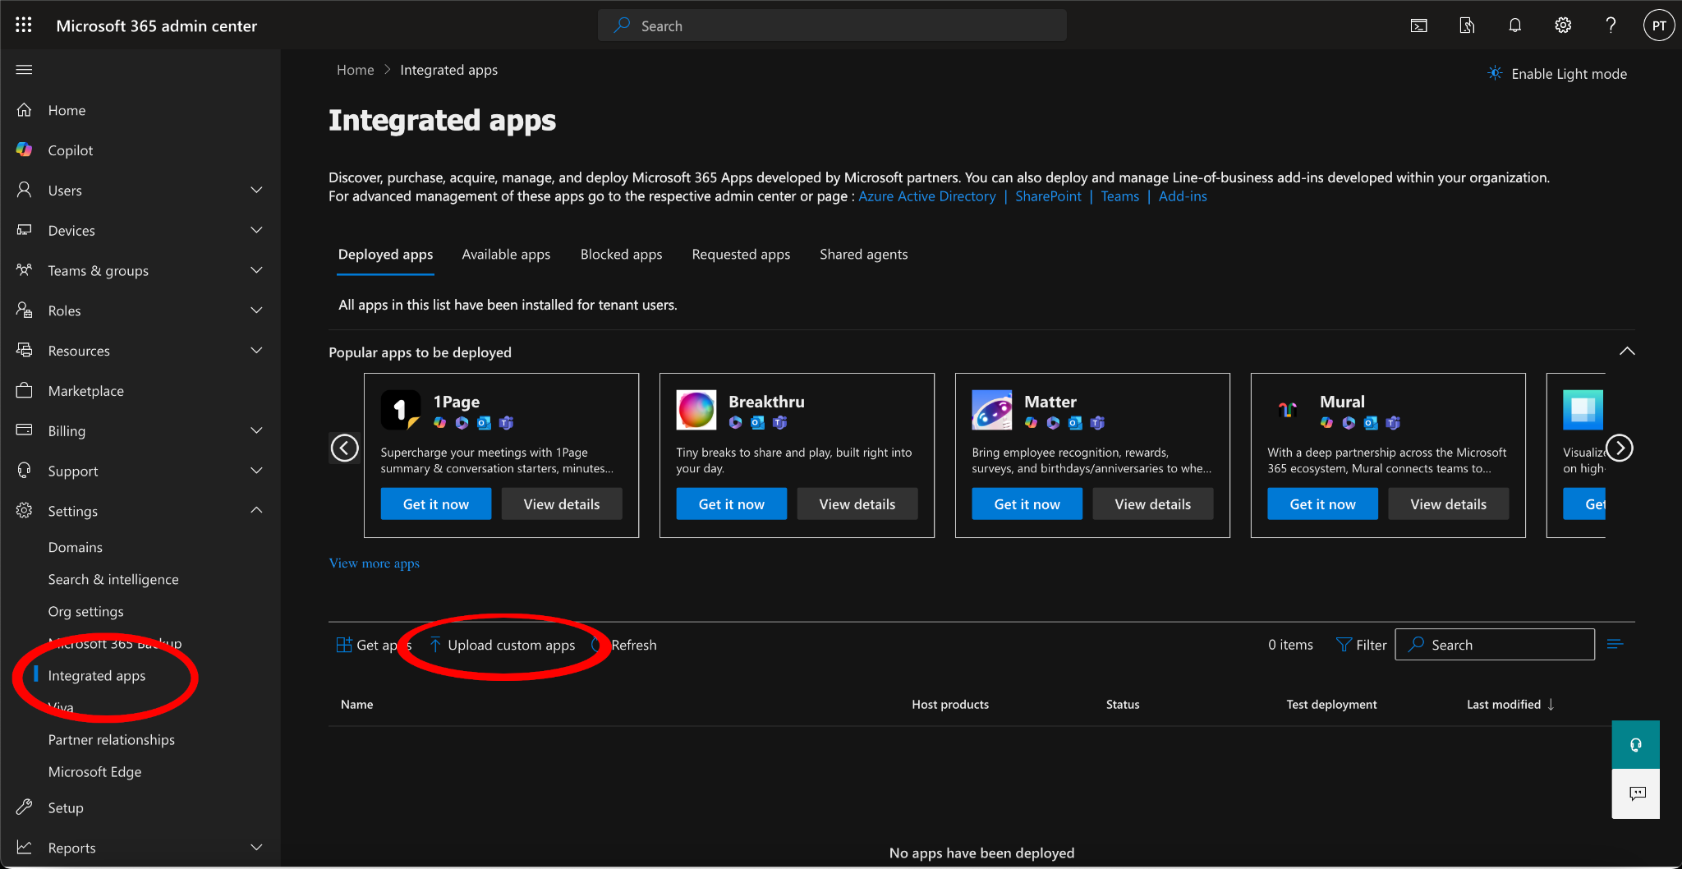Open the help question mark icon
This screenshot has height=869, width=1682.
tap(1611, 25)
